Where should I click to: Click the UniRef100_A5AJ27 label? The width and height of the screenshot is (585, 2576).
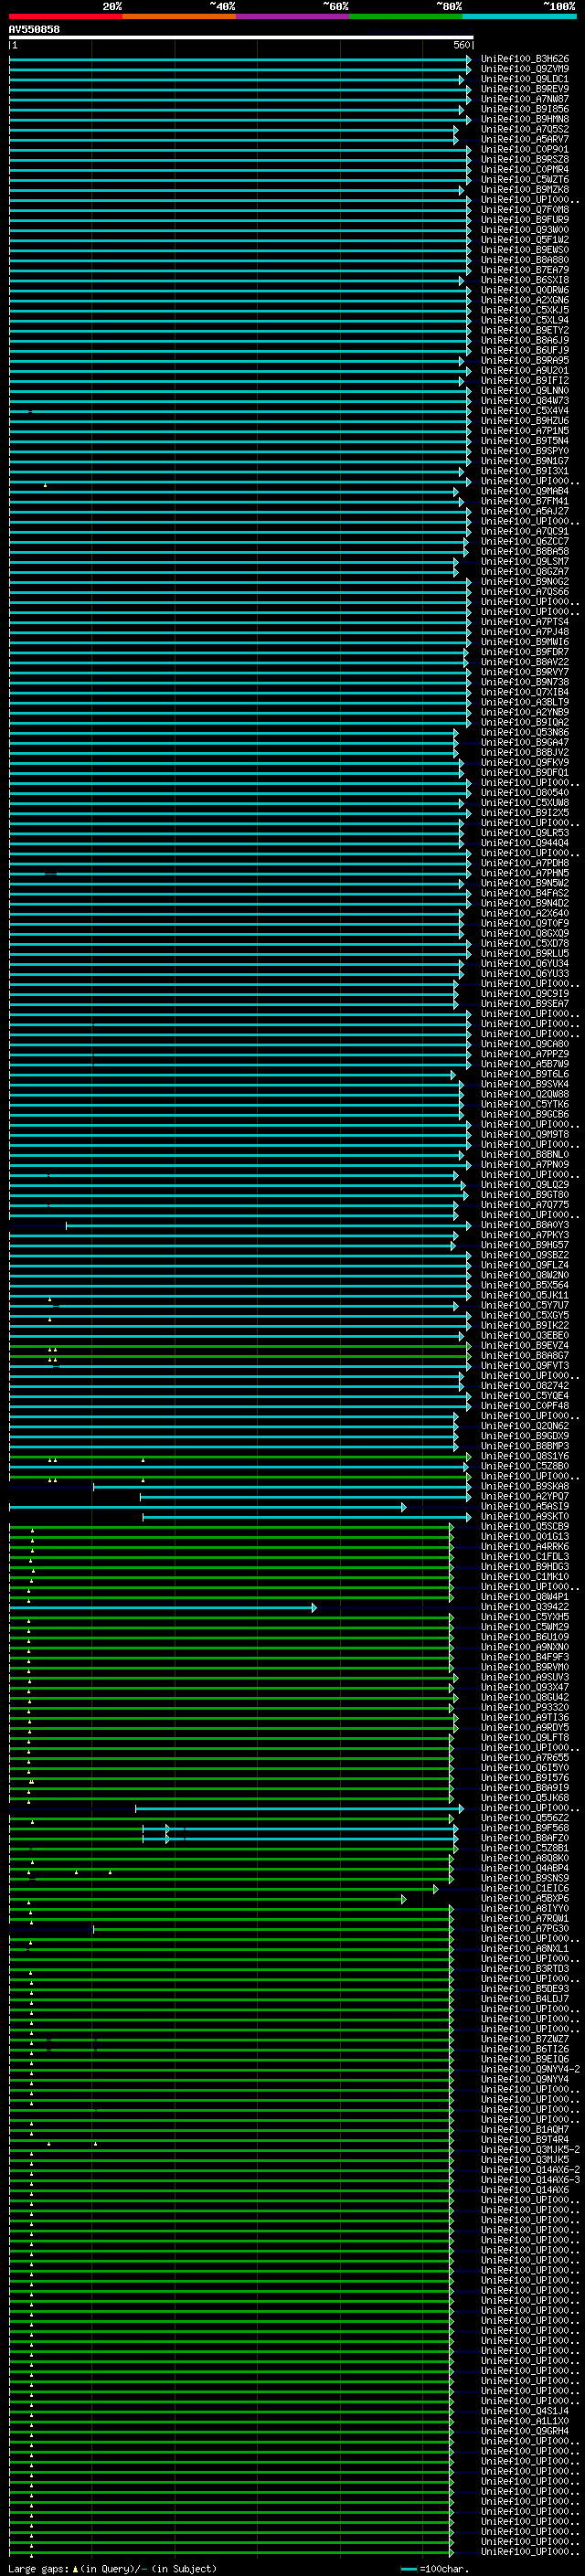click(525, 511)
